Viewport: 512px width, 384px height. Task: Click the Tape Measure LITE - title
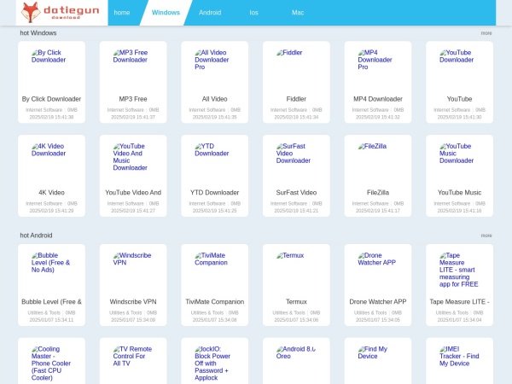[459, 302]
